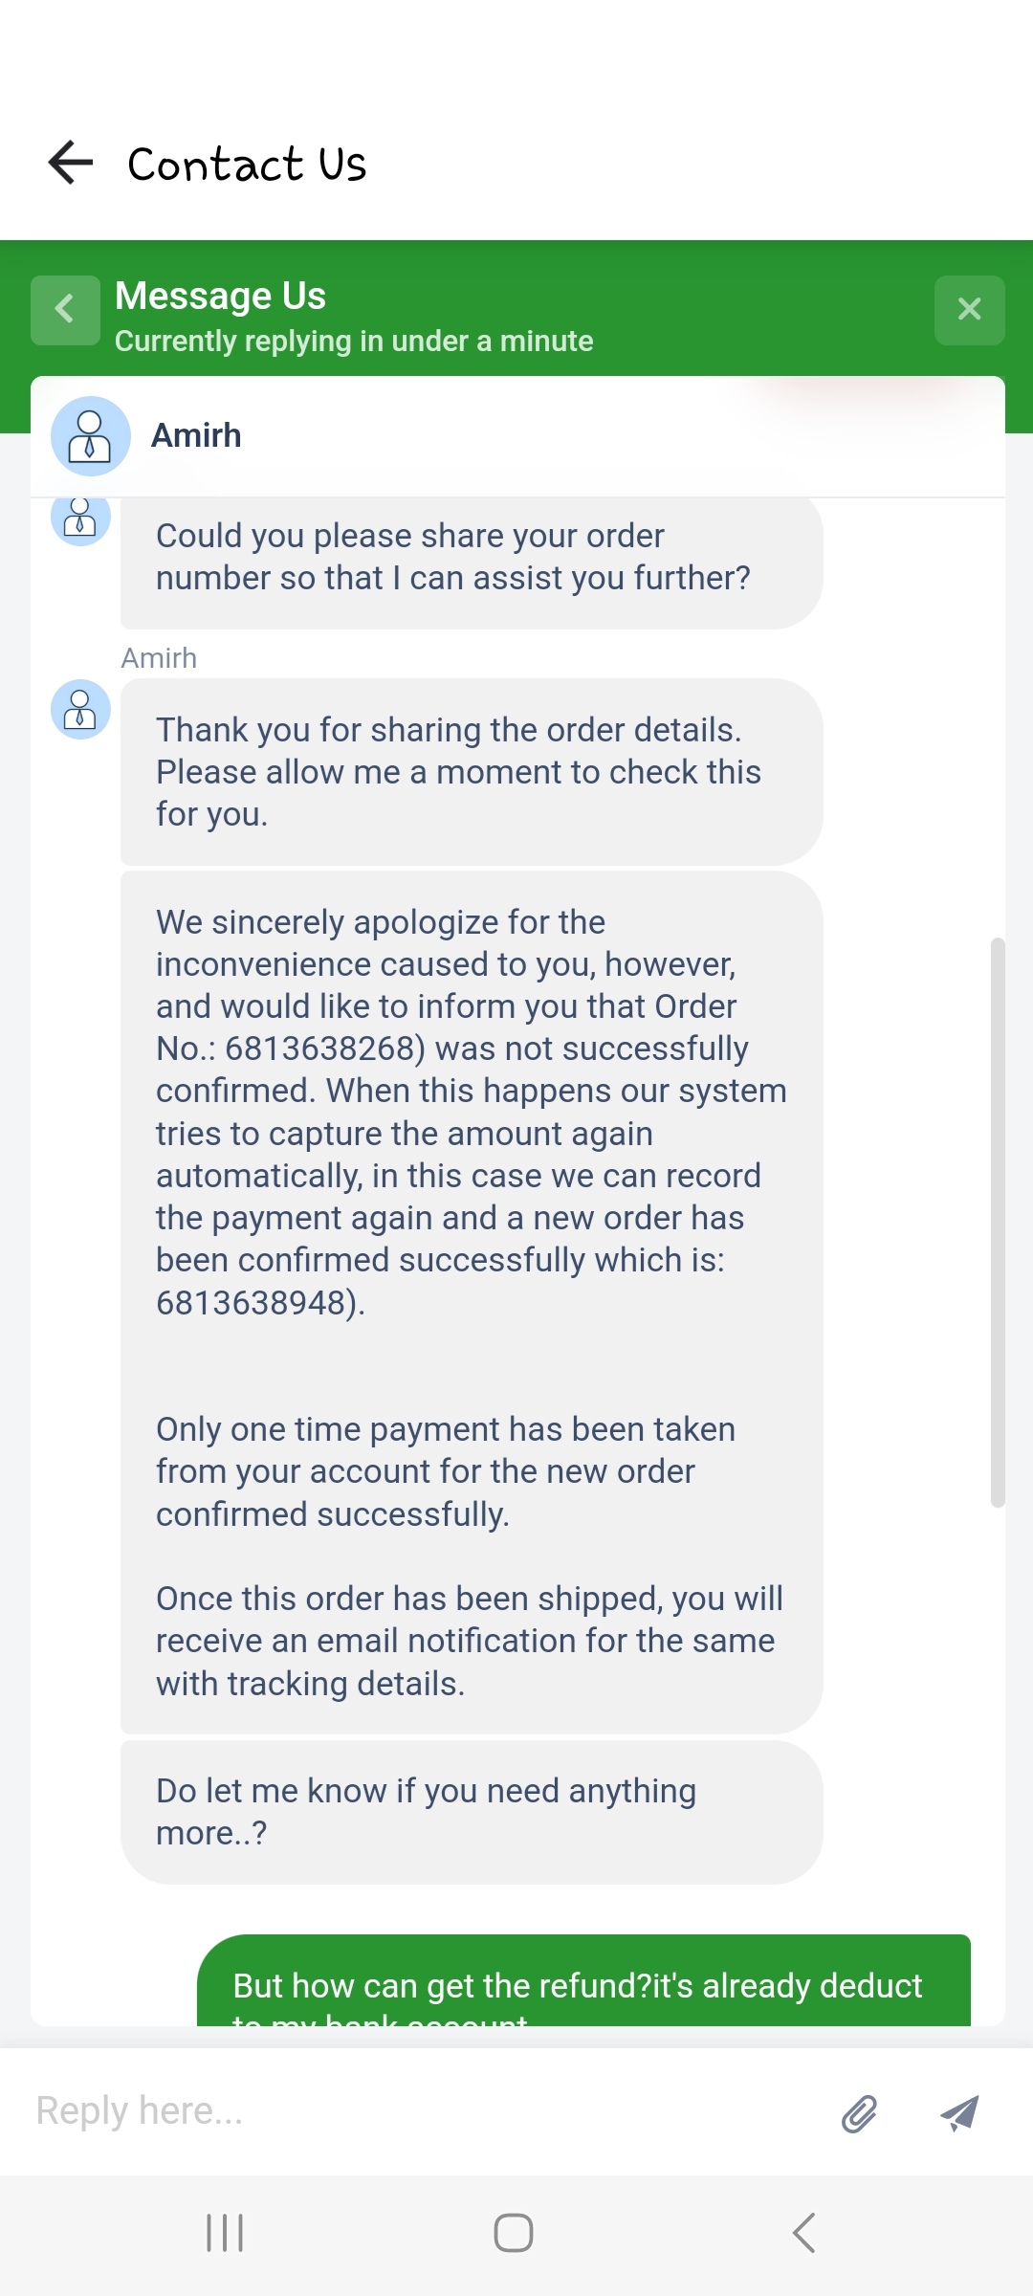Tap avatar next to order number request
The image size is (1033, 2296).
pos(80,519)
